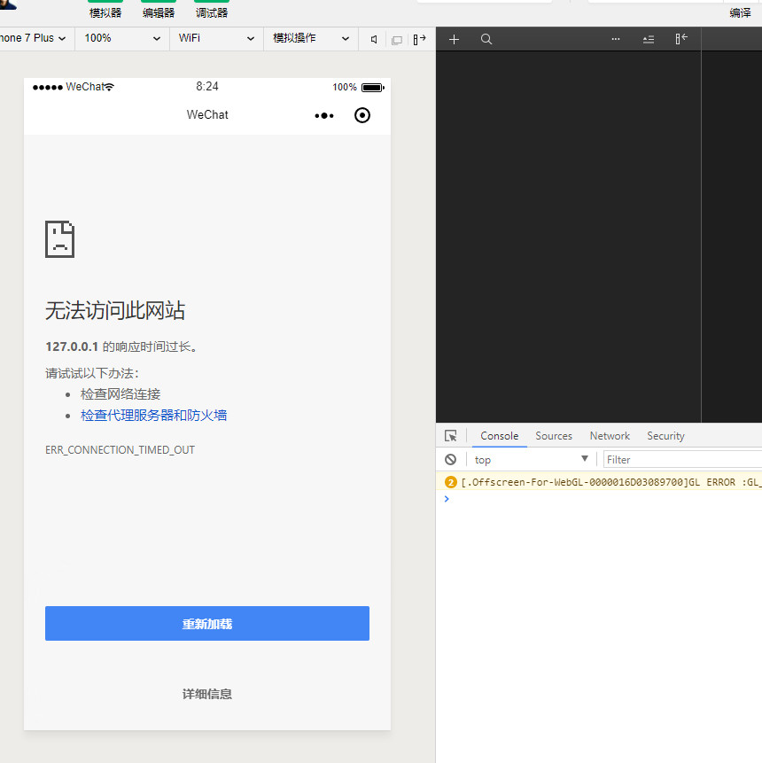The image size is (762, 763).
Task: Toggle the 调试器 (debugger) panel button
Action: coord(212,9)
